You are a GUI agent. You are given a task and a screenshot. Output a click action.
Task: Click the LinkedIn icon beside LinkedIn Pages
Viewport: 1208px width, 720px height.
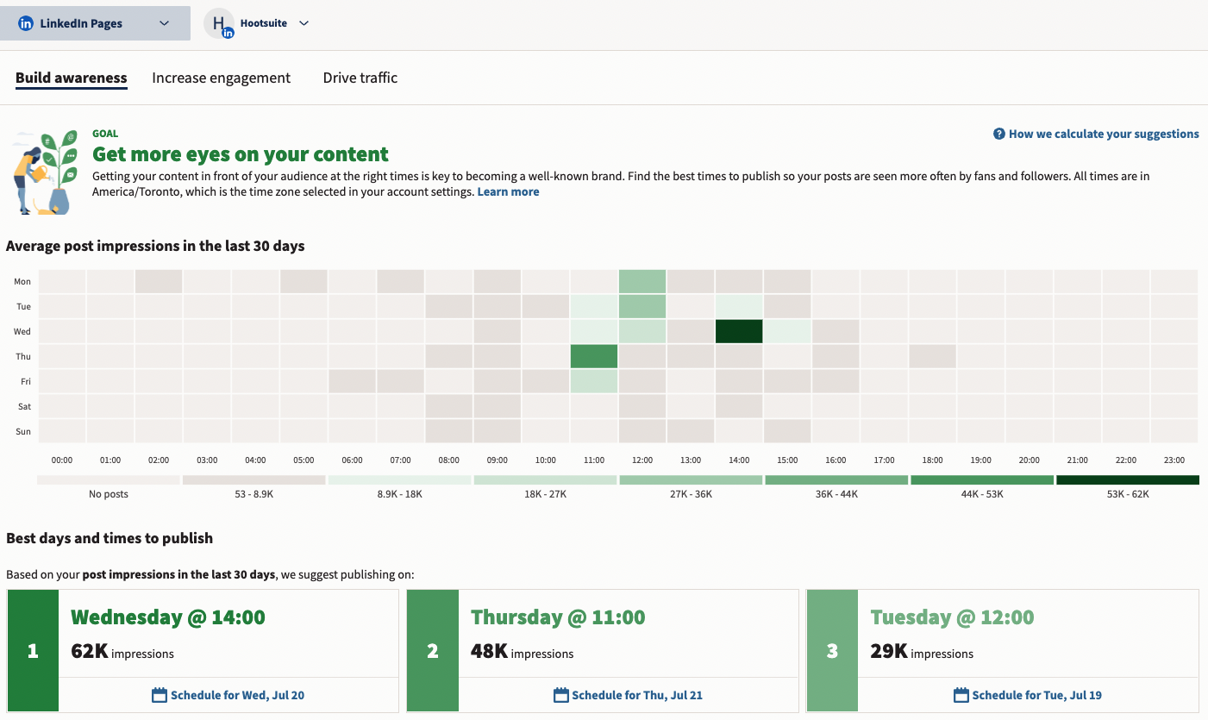(x=25, y=22)
